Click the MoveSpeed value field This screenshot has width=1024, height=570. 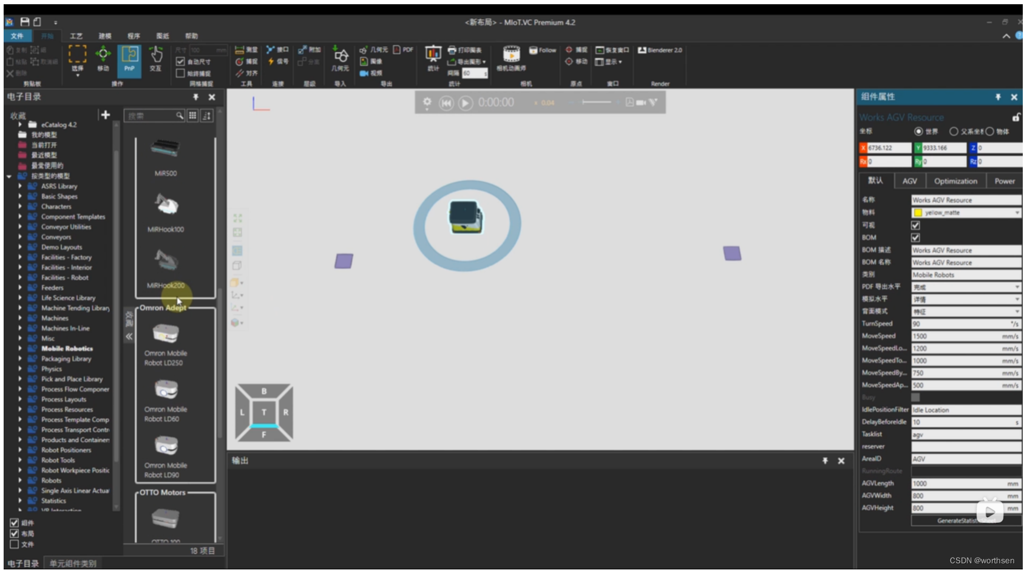tap(966, 336)
